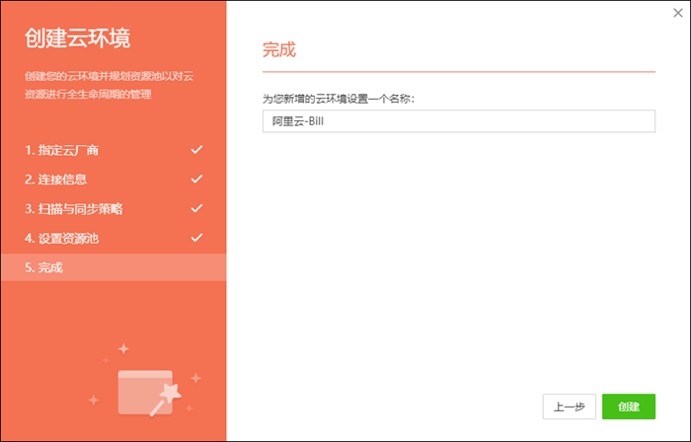Click the magic wand graphic in illustration
Viewport: 691px width, 442px height.
click(166, 398)
